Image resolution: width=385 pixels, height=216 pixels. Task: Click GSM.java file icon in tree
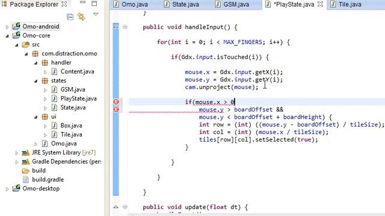(x=54, y=89)
